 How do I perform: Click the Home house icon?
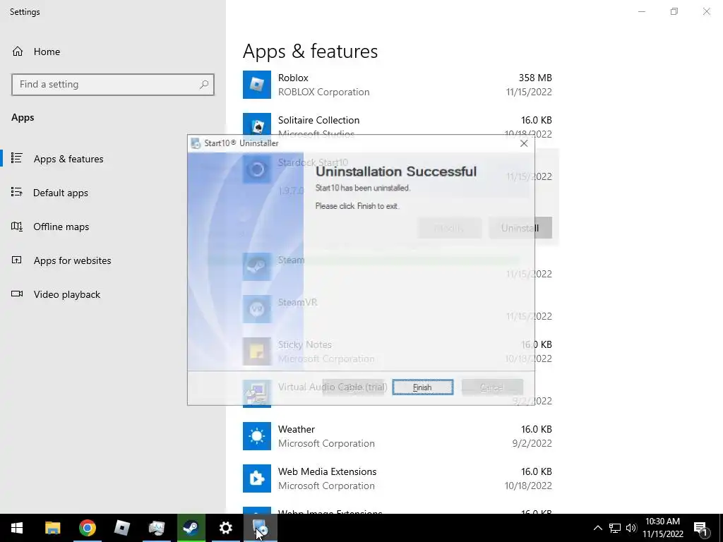coord(18,51)
